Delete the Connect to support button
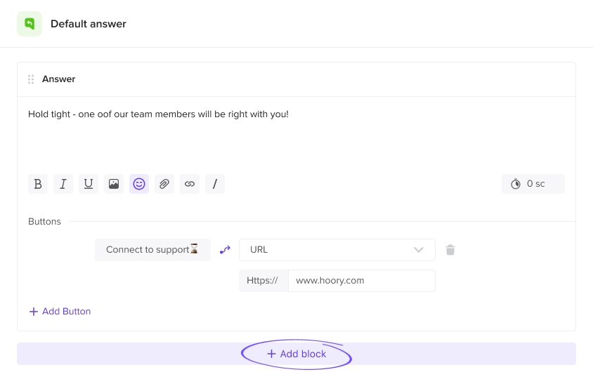The image size is (593, 379). 450,250
